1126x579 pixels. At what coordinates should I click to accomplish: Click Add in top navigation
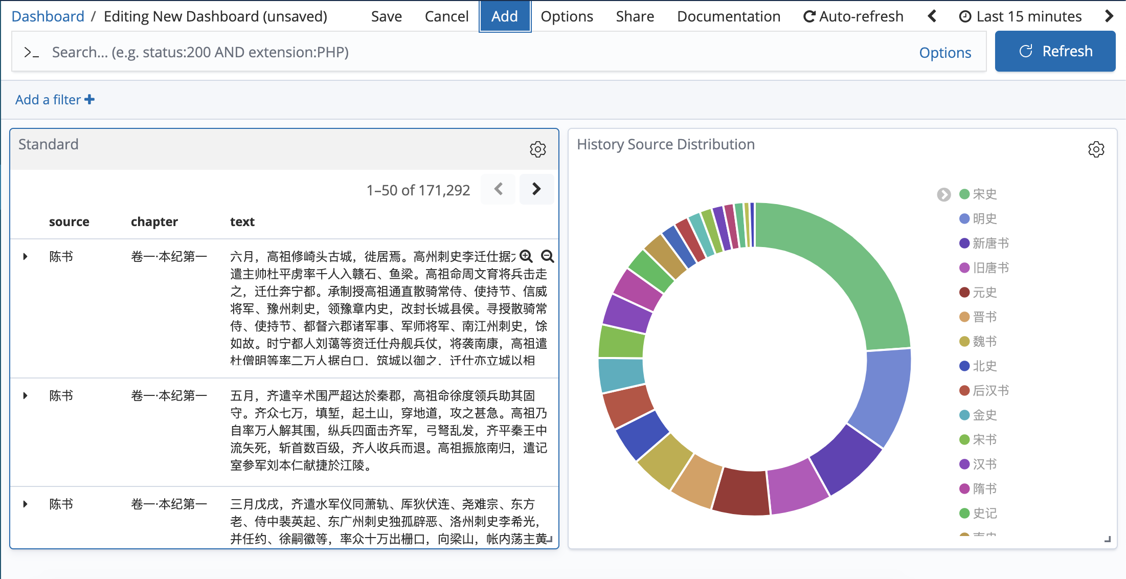click(504, 16)
